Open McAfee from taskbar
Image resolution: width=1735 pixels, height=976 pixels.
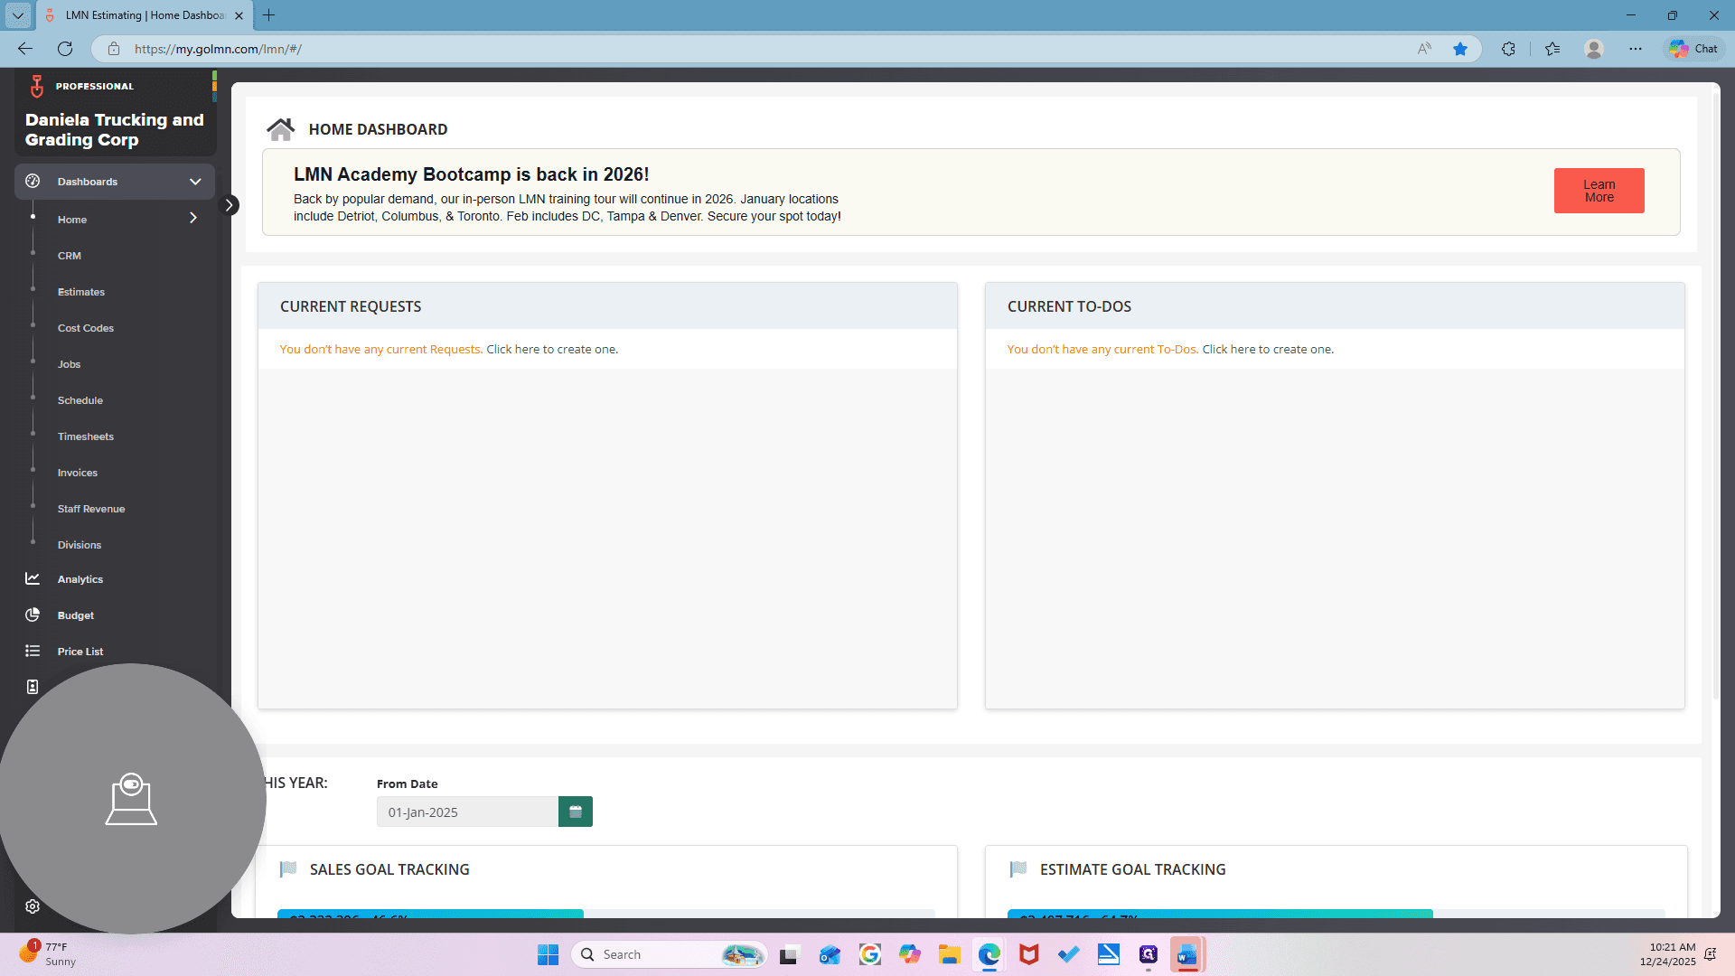1028,954
